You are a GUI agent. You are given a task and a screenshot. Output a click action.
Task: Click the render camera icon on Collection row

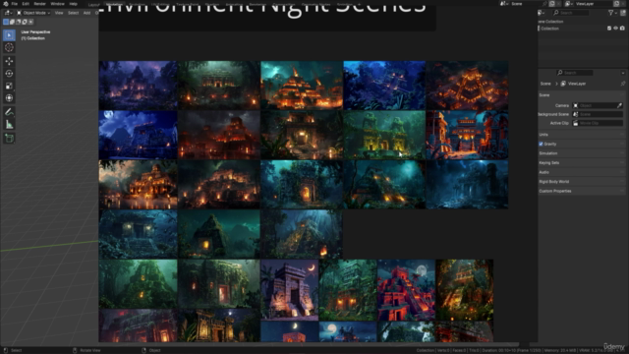(622, 29)
